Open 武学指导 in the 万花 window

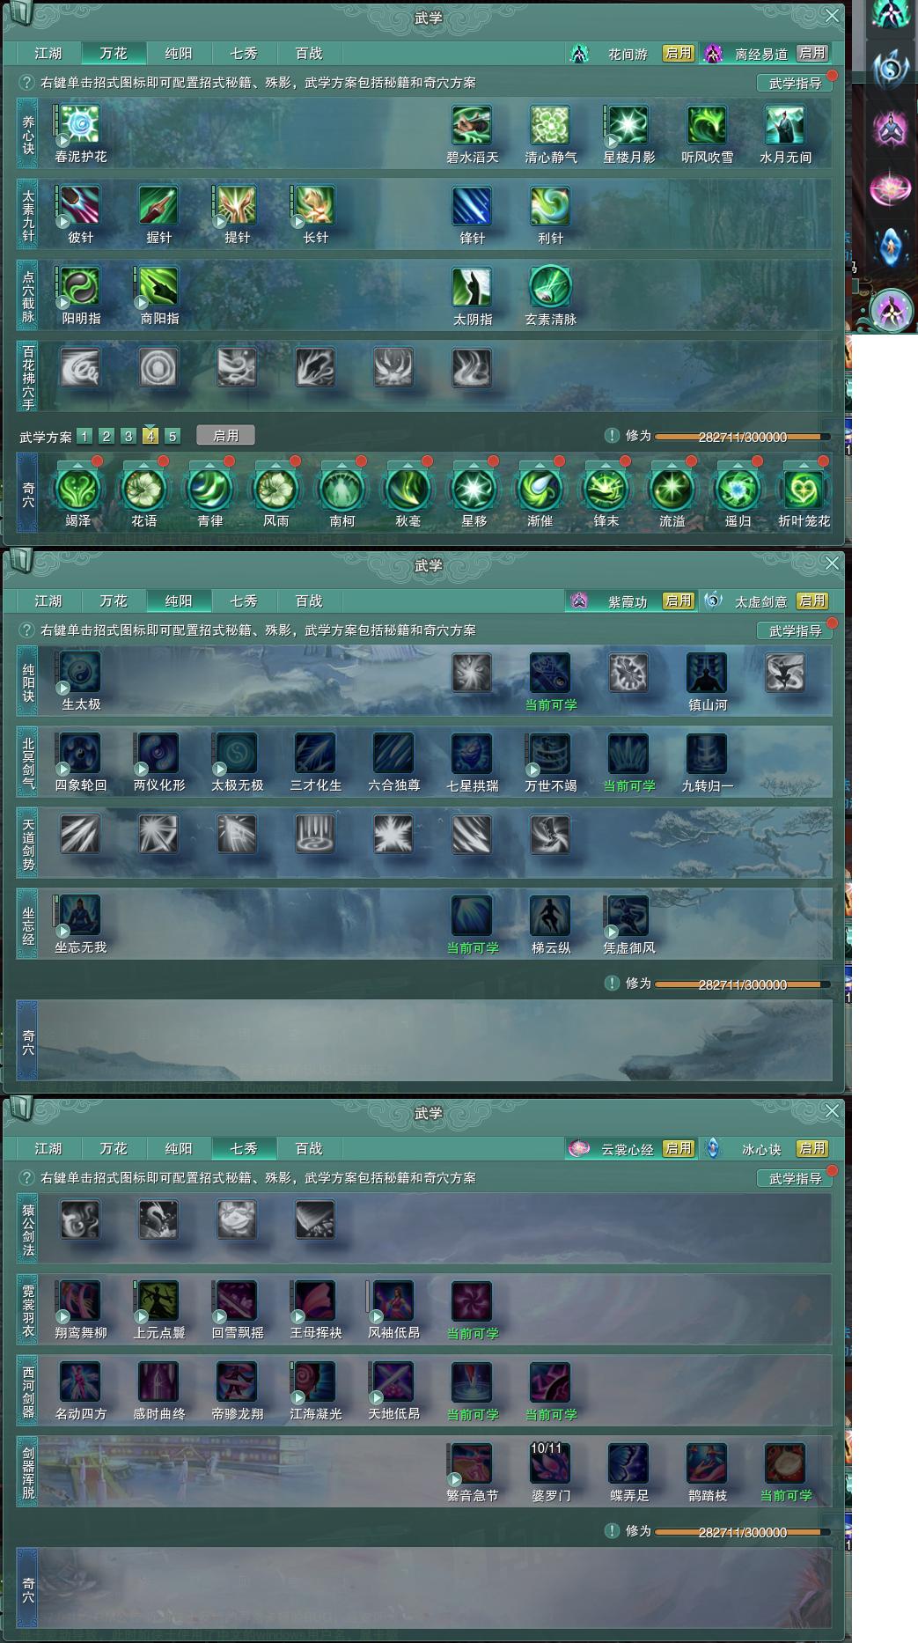(x=795, y=83)
